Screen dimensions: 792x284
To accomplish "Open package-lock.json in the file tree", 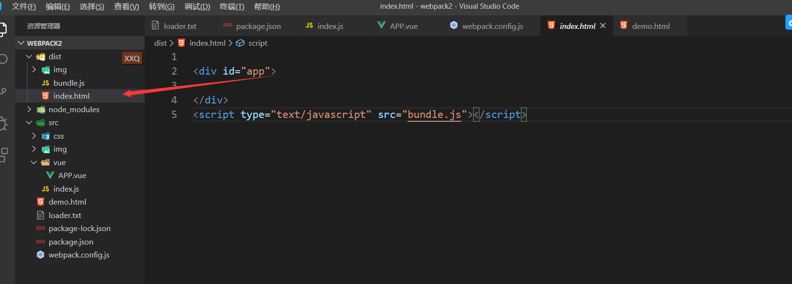I will (x=80, y=228).
